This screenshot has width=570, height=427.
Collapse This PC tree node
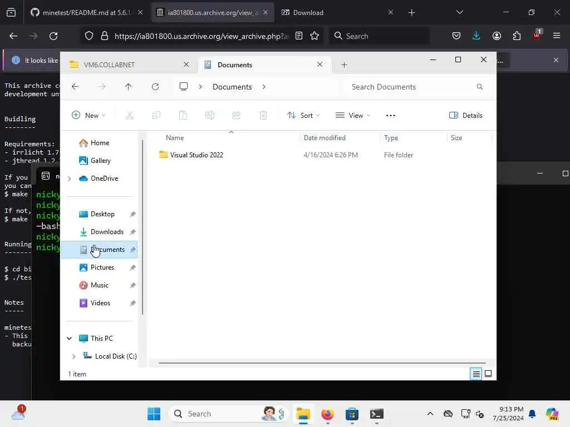pos(70,339)
